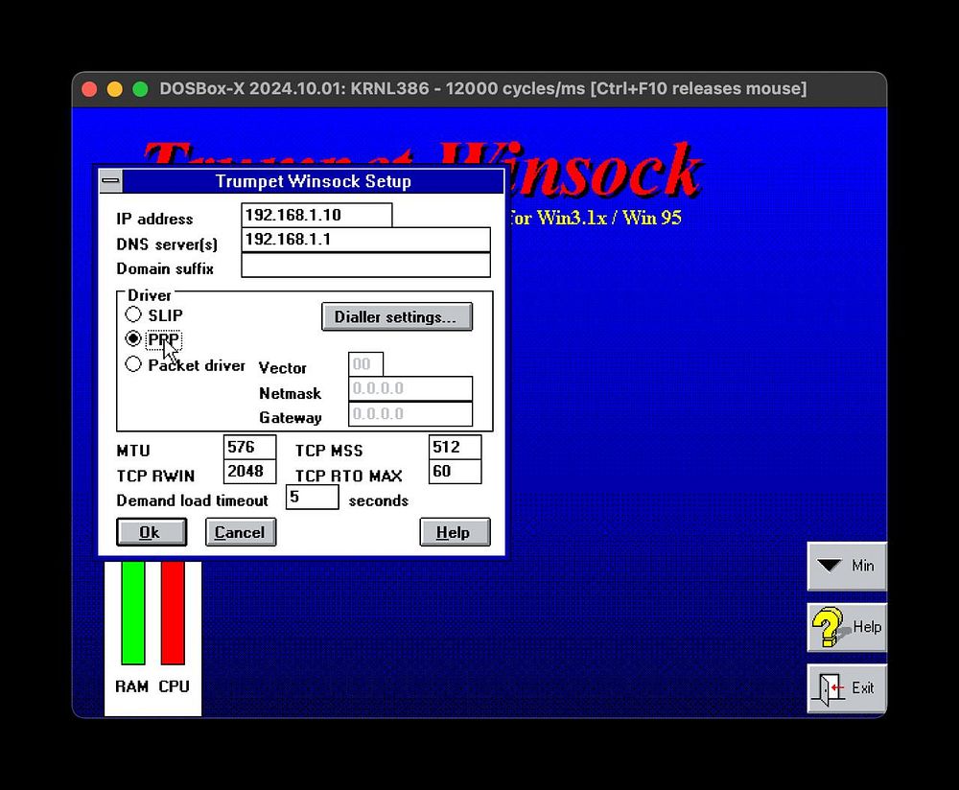Select the PPP driver option
This screenshot has height=790, width=959.
coord(133,338)
